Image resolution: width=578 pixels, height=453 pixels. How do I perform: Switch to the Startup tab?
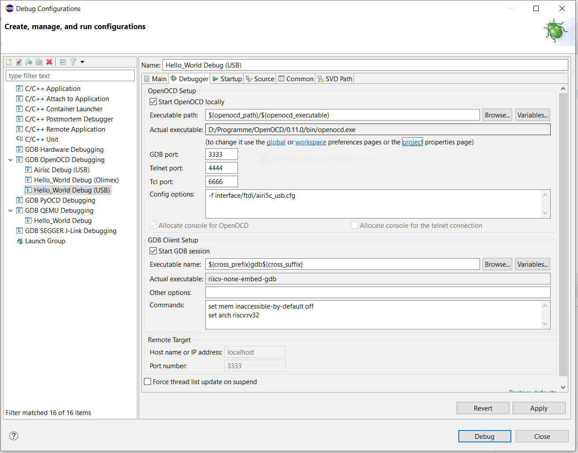pyautogui.click(x=227, y=79)
